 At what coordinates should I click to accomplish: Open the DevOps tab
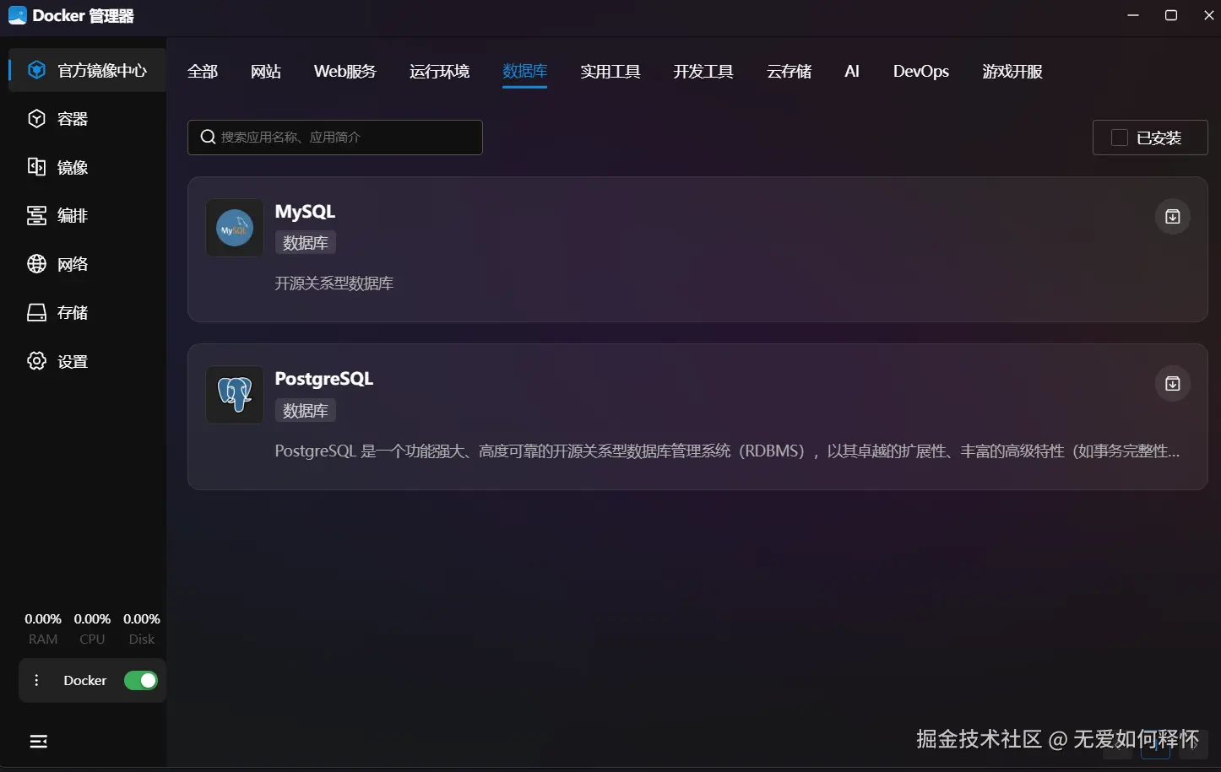(x=921, y=72)
